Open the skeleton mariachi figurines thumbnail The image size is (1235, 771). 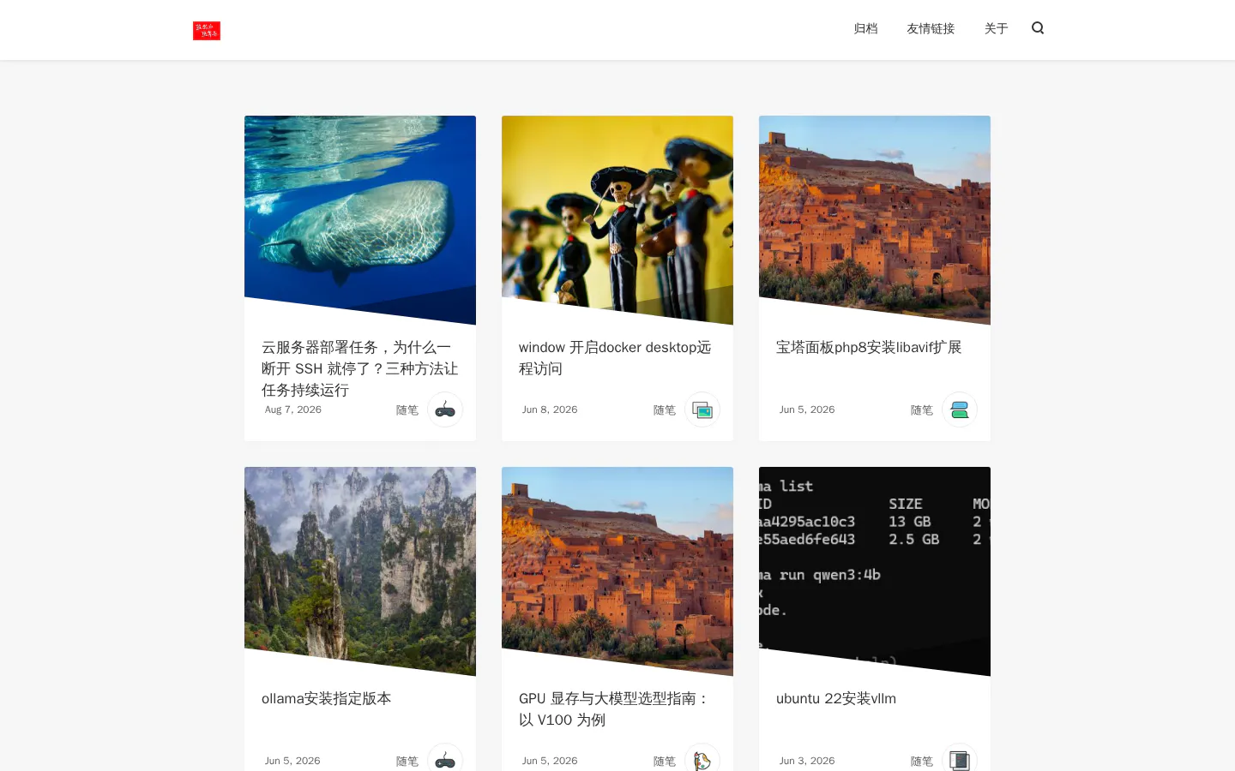point(617,220)
